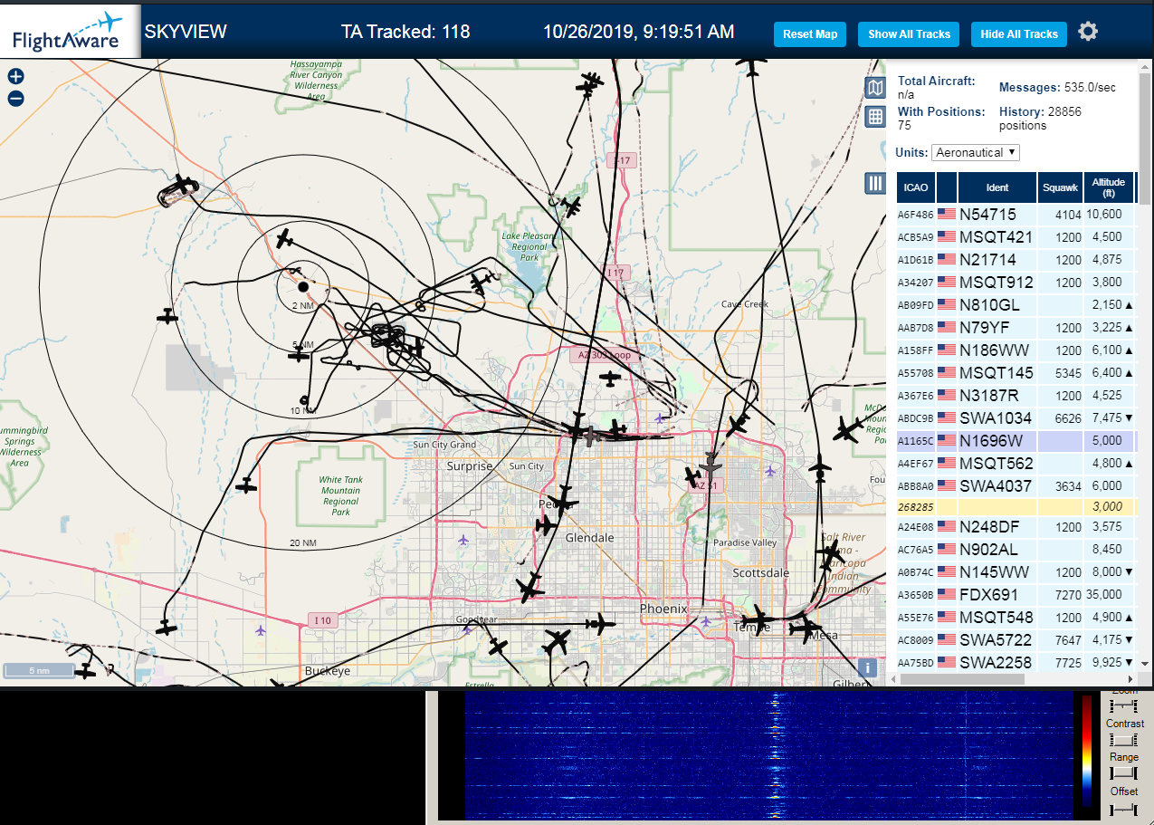Select aircraft row FDX691

click(x=1016, y=595)
